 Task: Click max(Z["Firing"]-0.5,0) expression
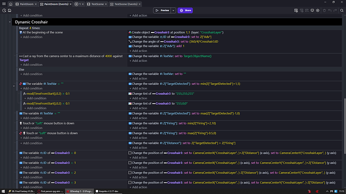pyautogui.click(x=202, y=133)
